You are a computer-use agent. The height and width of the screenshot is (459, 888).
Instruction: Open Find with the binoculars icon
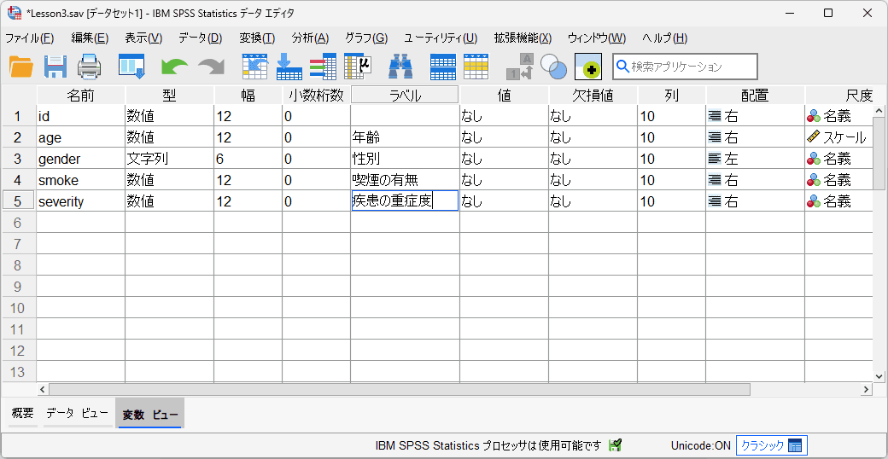(x=400, y=67)
